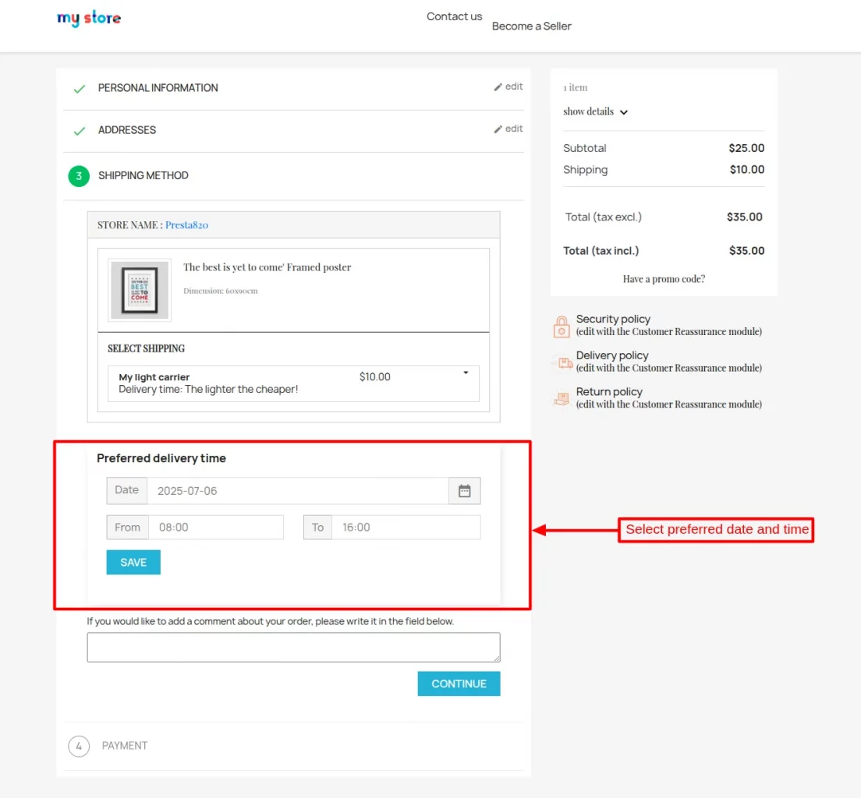Click the step 3 SHIPPING METHOD circle

click(79, 176)
